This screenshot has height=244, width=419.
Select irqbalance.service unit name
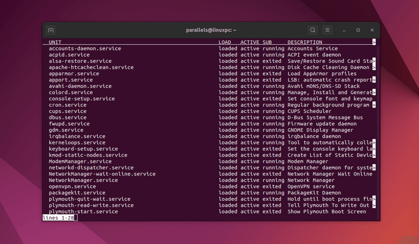point(77,136)
